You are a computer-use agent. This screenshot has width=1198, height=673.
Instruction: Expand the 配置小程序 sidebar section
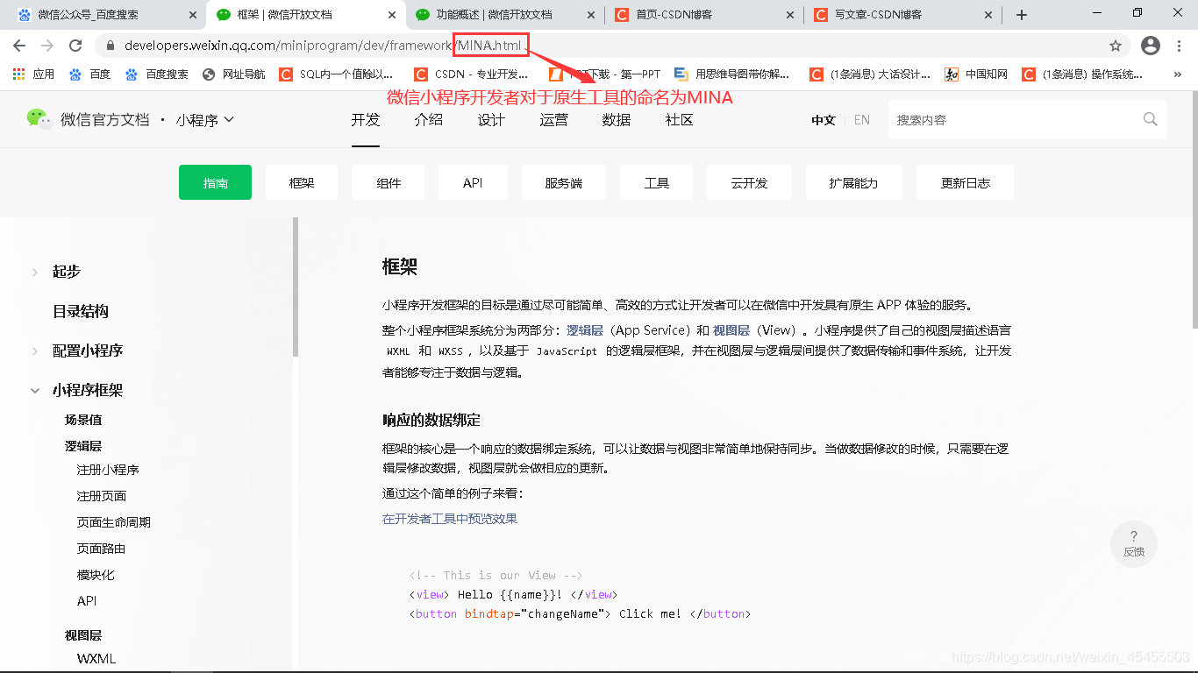35,351
